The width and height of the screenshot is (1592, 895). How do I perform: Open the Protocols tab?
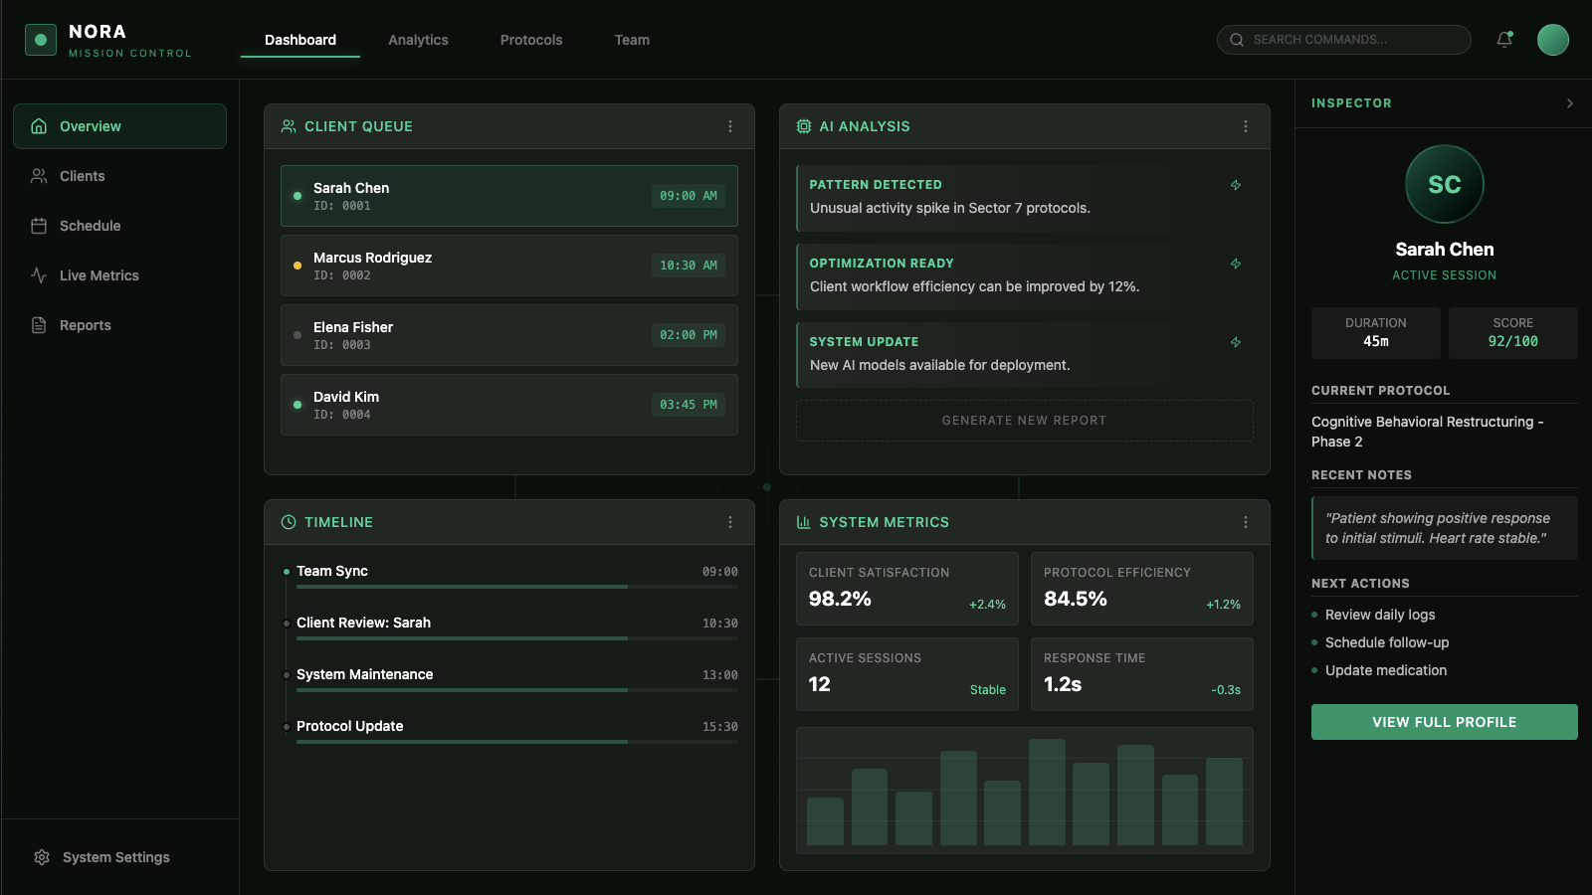tap(531, 40)
